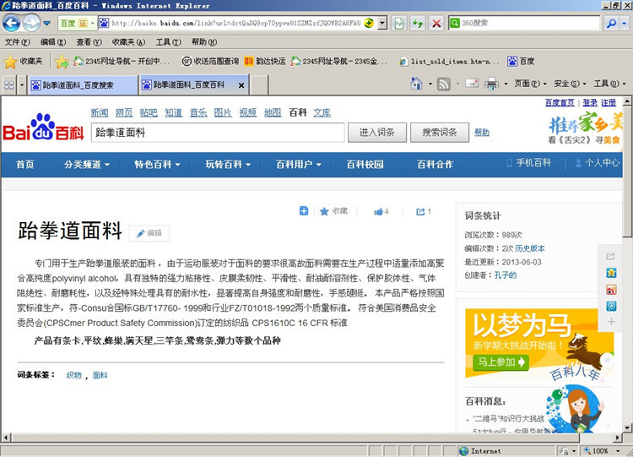The image size is (633, 457).
Task: Click the compatibility view icon
Action: [399, 23]
